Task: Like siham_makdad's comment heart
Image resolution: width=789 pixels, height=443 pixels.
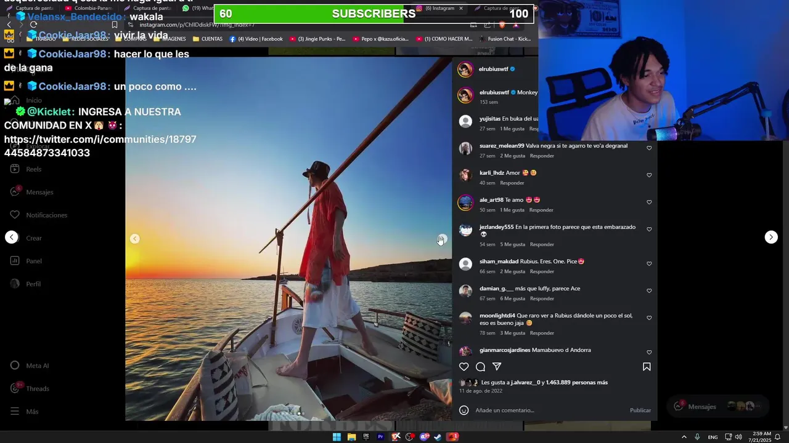Action: [649, 263]
